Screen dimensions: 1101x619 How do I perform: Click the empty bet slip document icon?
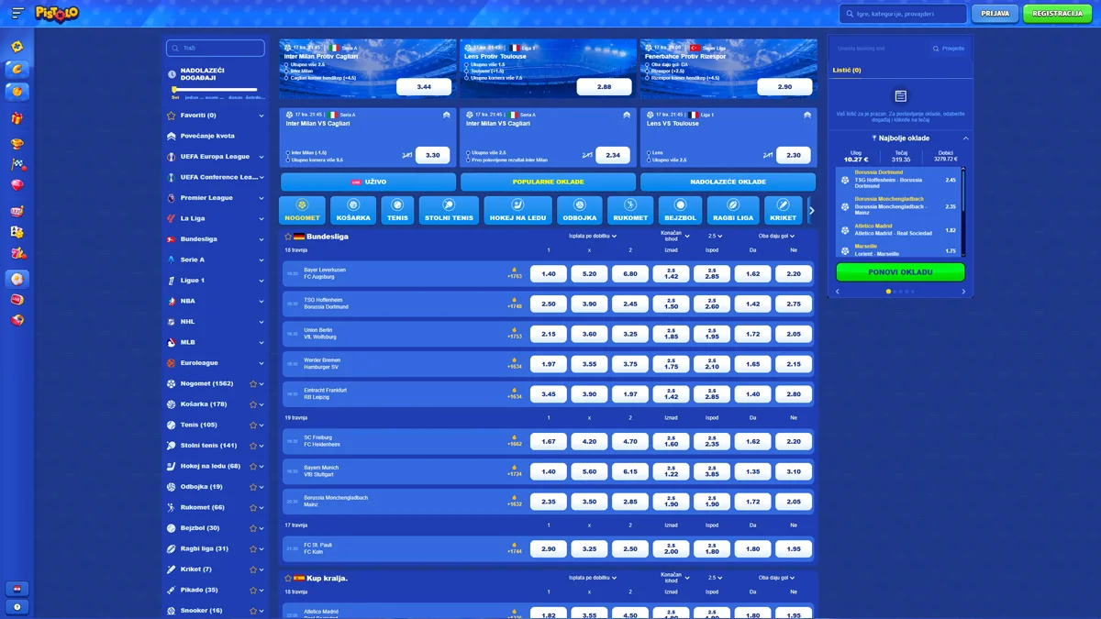click(900, 96)
